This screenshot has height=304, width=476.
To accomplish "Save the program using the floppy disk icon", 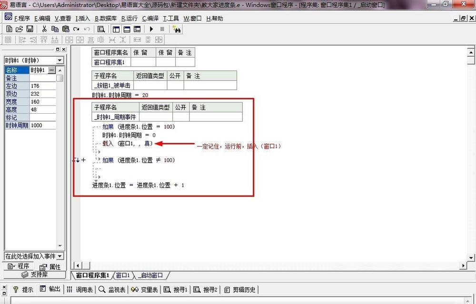I will click(x=30, y=29).
